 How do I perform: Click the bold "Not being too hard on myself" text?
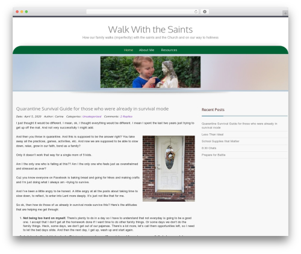pyautogui.click(x=45, y=218)
